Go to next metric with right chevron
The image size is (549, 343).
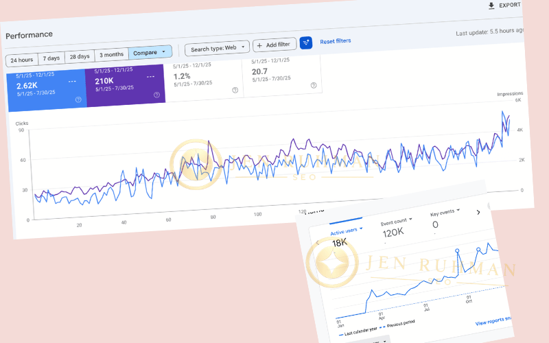478,212
